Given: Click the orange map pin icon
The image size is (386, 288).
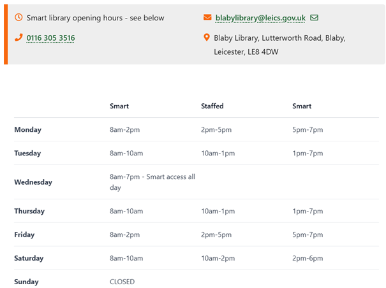Looking at the screenshot, I should 207,38.
